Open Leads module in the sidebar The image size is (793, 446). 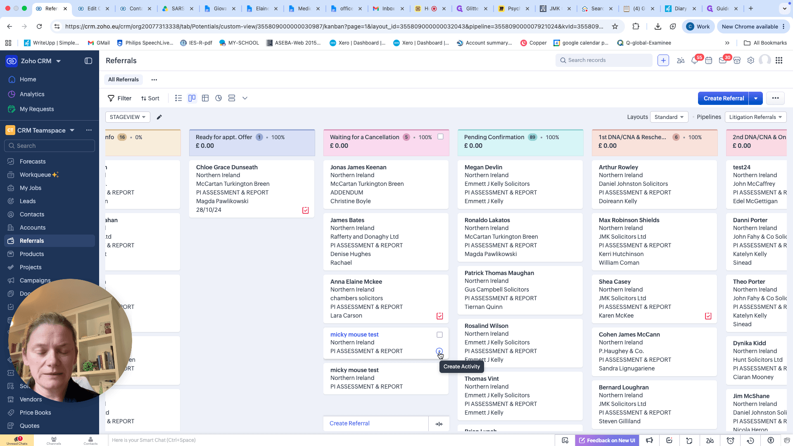click(x=28, y=201)
